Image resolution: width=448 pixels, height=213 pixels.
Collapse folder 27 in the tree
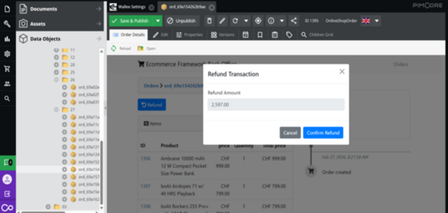pos(56,110)
